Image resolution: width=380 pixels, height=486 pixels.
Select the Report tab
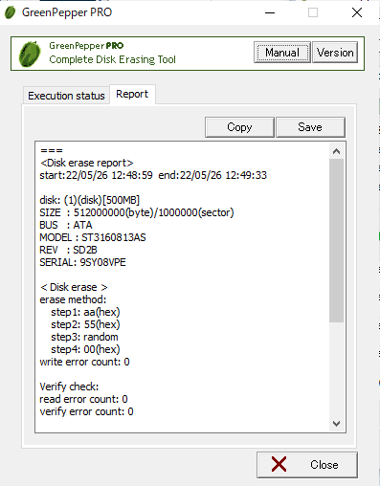tap(132, 94)
